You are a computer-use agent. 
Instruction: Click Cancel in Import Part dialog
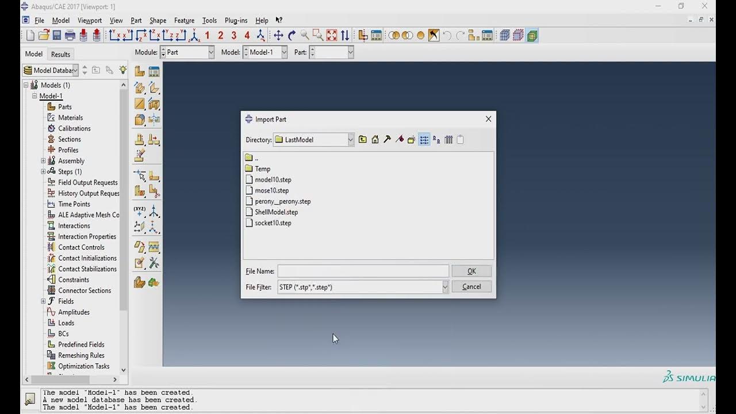coord(471,287)
